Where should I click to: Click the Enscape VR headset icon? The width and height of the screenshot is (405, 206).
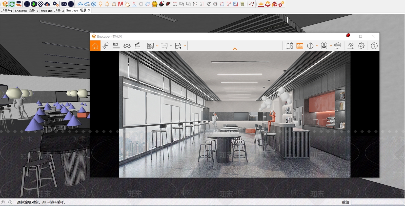pyautogui.click(x=338, y=46)
